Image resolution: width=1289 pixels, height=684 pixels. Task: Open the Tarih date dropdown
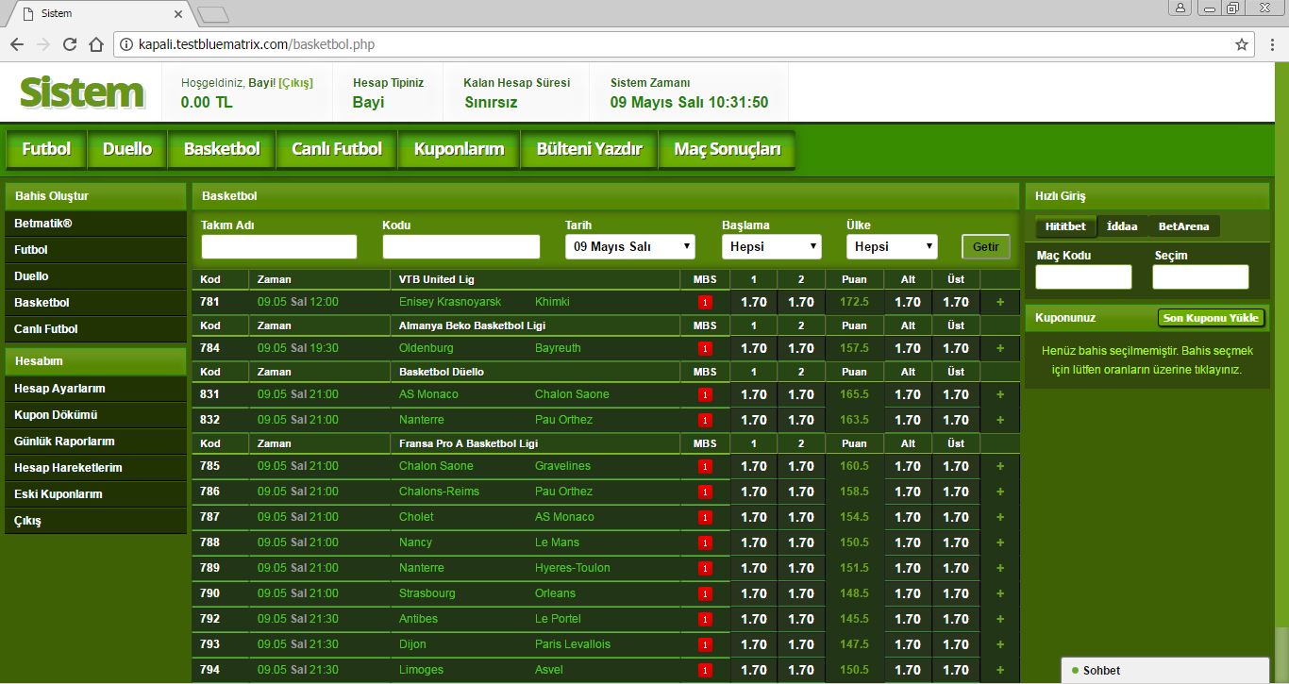click(630, 246)
